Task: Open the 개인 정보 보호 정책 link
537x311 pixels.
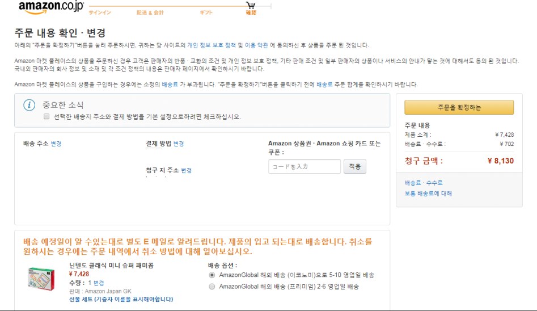Action: point(212,45)
